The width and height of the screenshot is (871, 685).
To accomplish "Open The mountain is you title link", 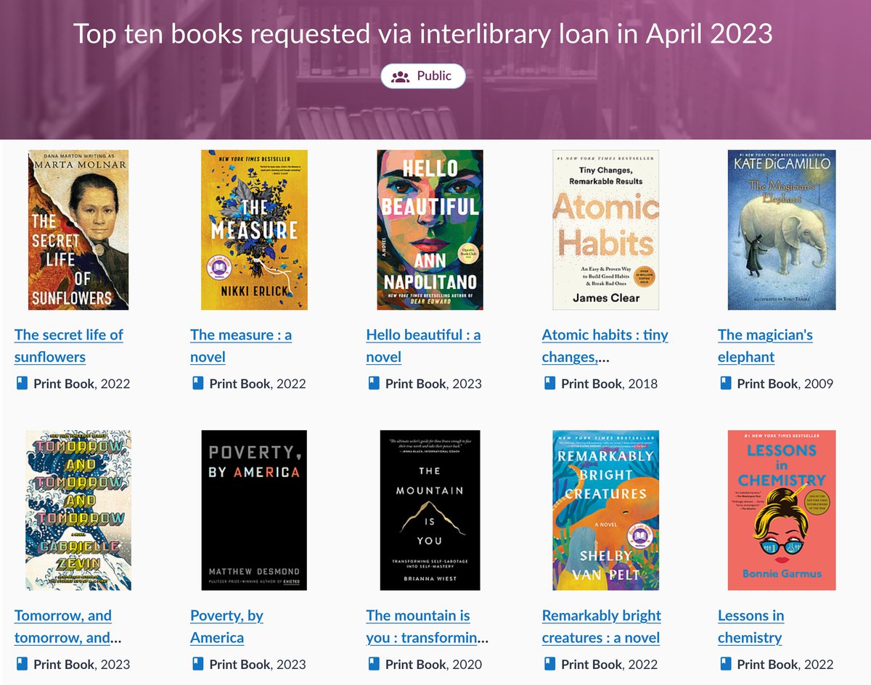I will [428, 626].
